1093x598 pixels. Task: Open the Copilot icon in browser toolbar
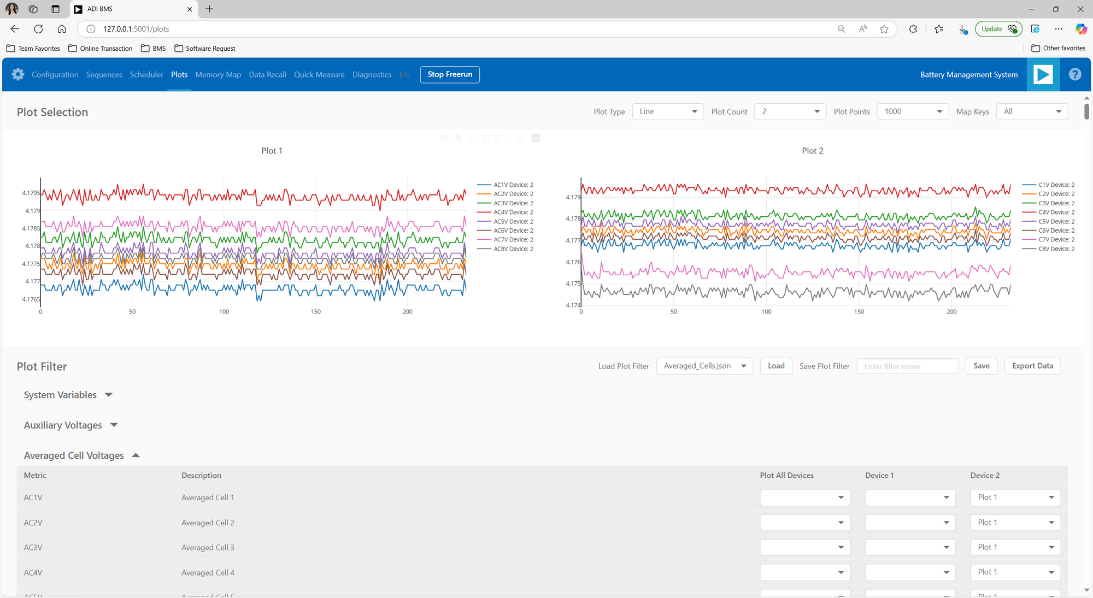(x=1081, y=29)
